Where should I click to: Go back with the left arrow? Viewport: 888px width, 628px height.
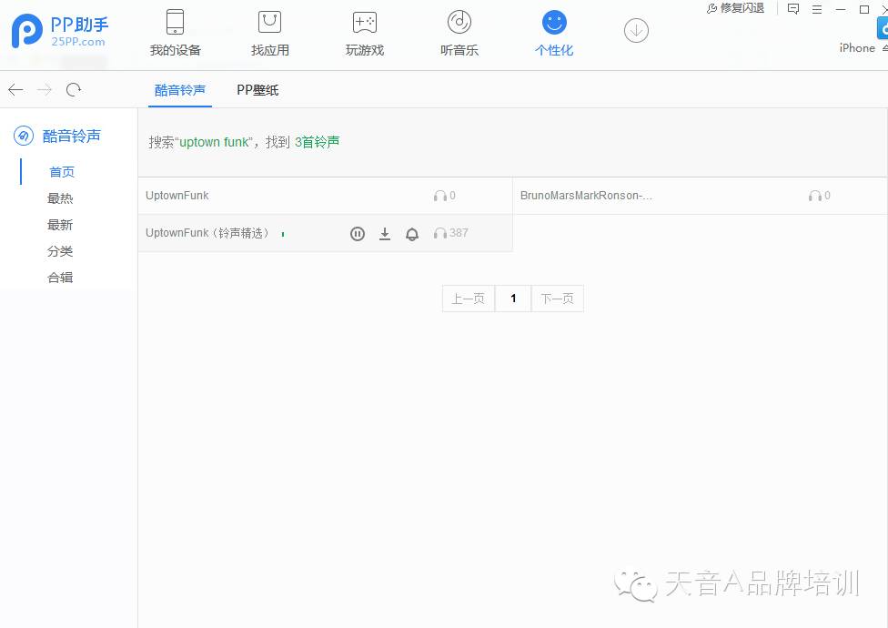click(x=15, y=89)
